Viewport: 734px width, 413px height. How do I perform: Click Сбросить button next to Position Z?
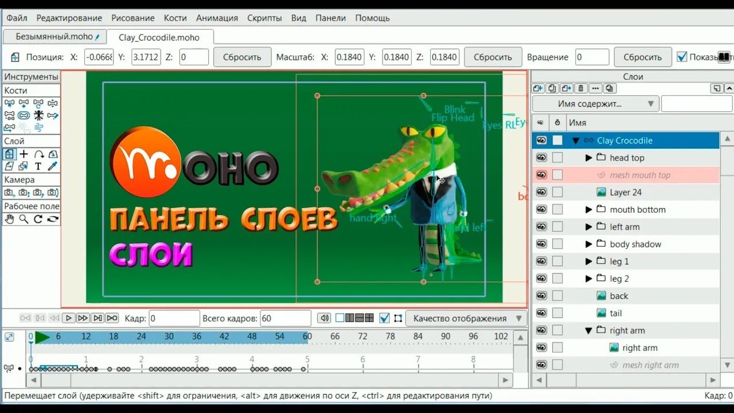(242, 57)
